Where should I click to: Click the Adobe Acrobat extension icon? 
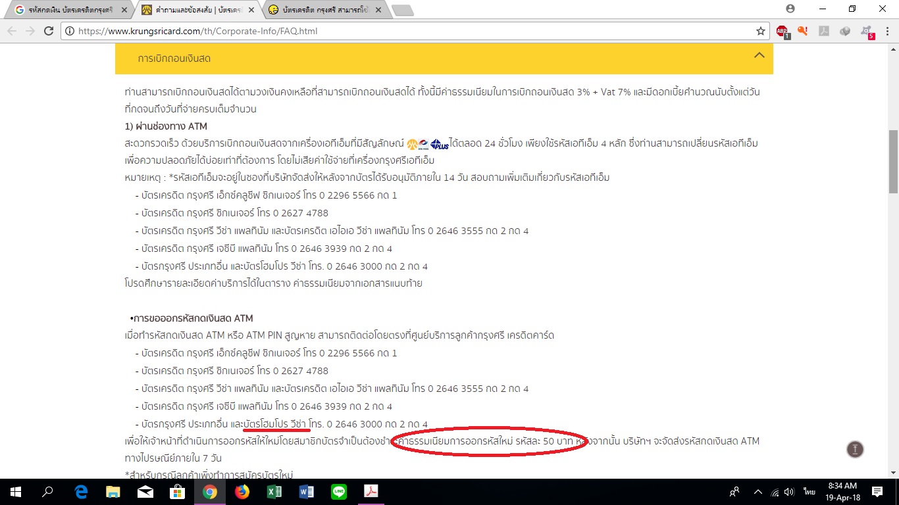tap(824, 31)
